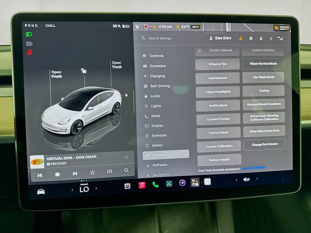This screenshot has height=233, width=311.
Task: Select Schedule in the settings sidebar
Action: (156, 136)
